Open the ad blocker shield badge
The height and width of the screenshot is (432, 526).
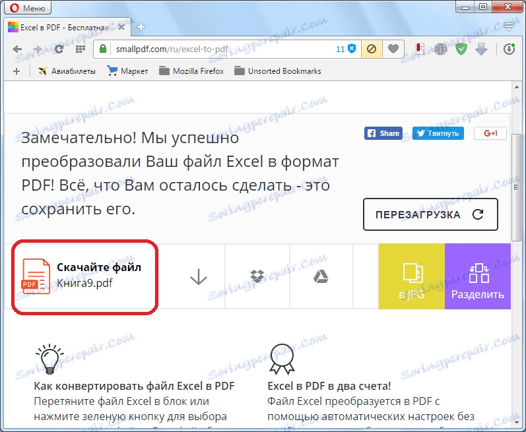pyautogui.click(x=346, y=49)
